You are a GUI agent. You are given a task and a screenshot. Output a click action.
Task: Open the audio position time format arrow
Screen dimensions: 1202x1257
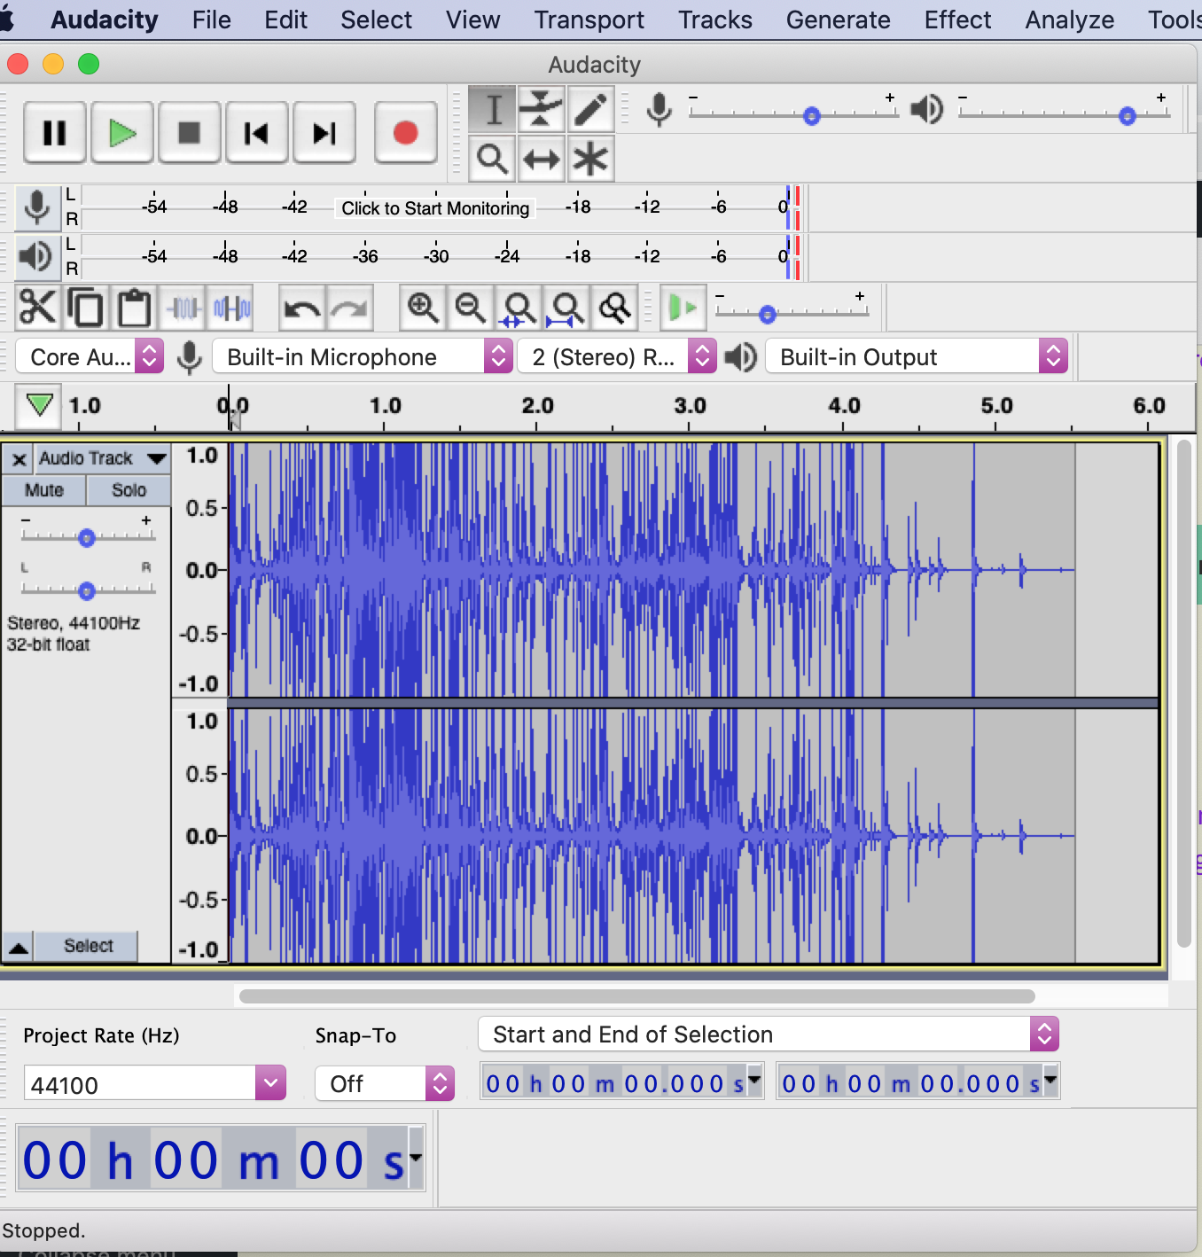pyautogui.click(x=416, y=1156)
